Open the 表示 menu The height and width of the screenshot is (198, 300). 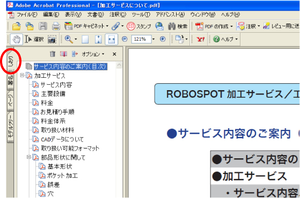pyautogui.click(x=73, y=14)
